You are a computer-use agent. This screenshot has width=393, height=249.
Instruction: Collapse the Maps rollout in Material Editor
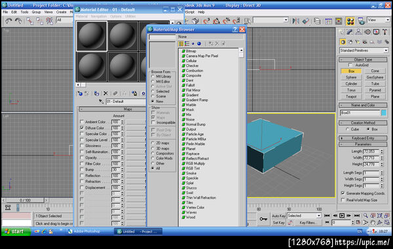click(x=113, y=109)
